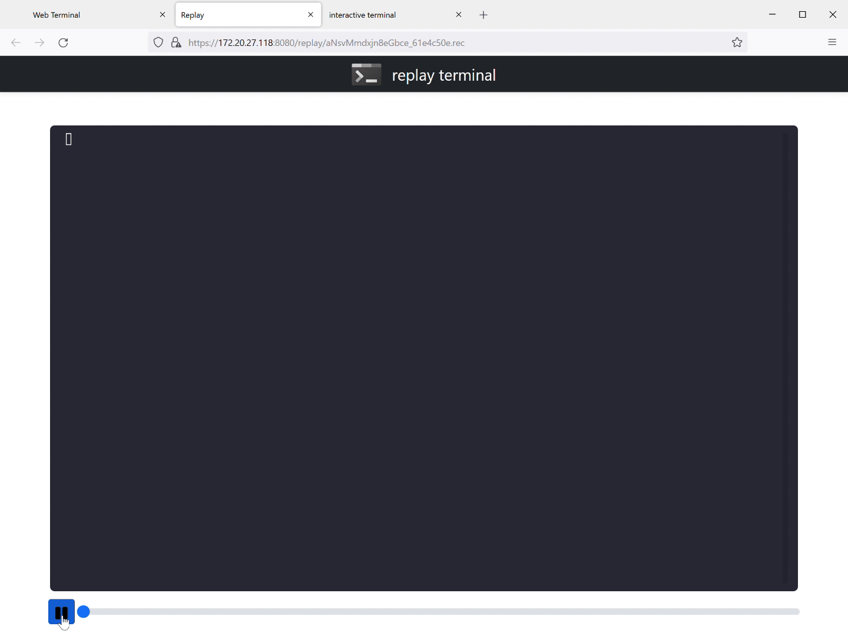This screenshot has height=636, width=848.
Task: Close the interactive terminal tab
Action: coord(459,15)
